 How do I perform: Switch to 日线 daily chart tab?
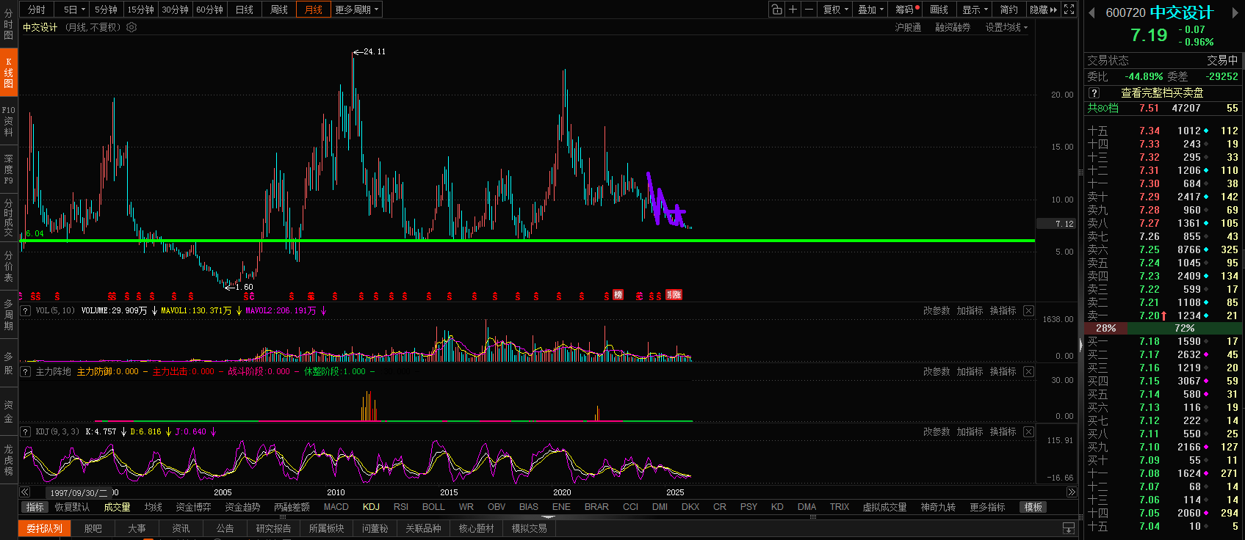click(245, 10)
